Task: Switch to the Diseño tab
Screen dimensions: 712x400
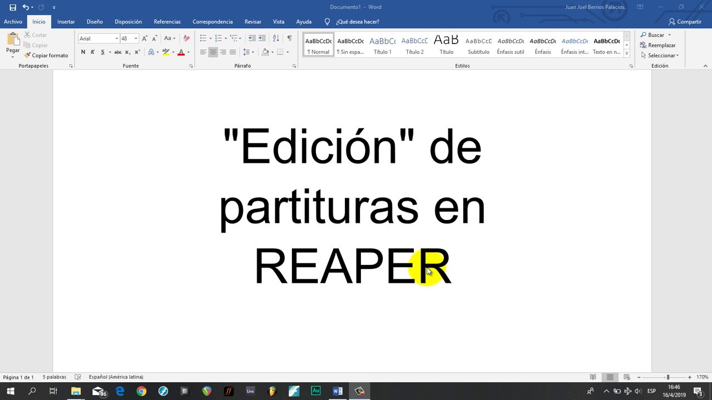Action: (x=95, y=22)
